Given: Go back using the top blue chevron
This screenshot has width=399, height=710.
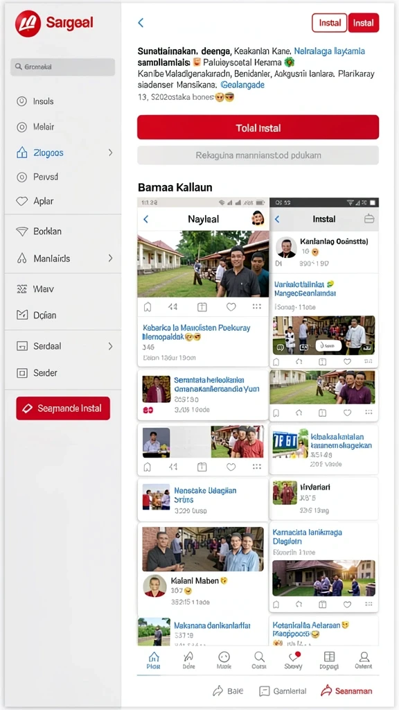Looking at the screenshot, I should click(x=141, y=23).
